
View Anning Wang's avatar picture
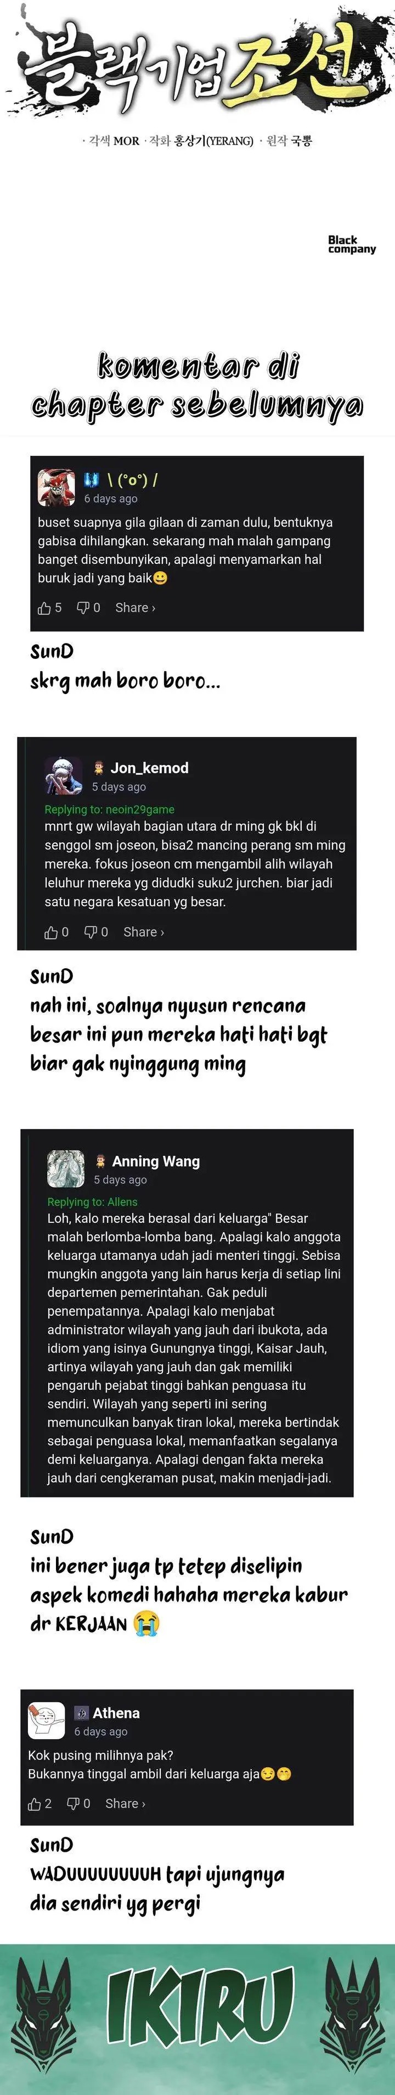pos(66,1169)
